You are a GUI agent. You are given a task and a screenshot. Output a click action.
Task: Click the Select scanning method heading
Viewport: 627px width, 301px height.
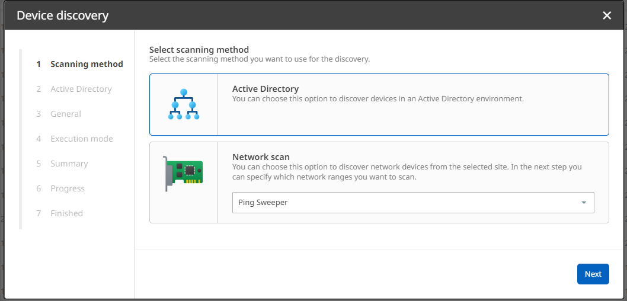tap(199, 50)
